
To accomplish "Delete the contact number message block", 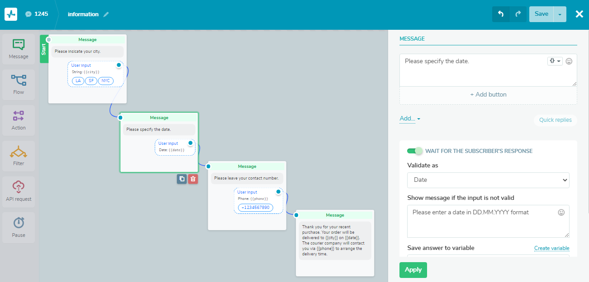I will pos(192,179).
